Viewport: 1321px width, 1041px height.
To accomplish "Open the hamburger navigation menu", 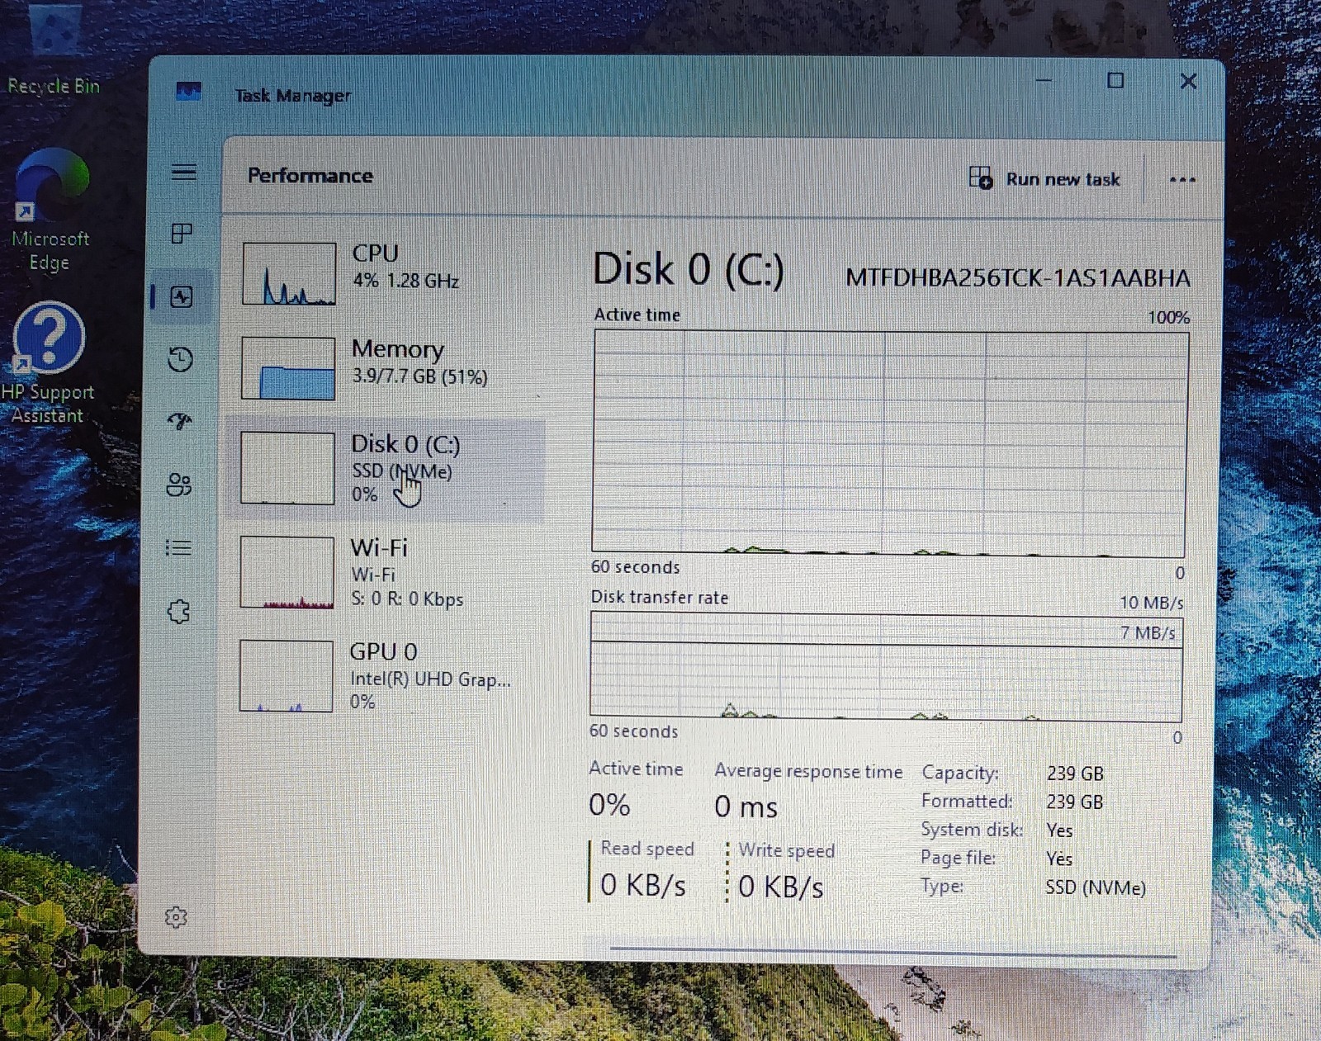I will click(x=183, y=172).
